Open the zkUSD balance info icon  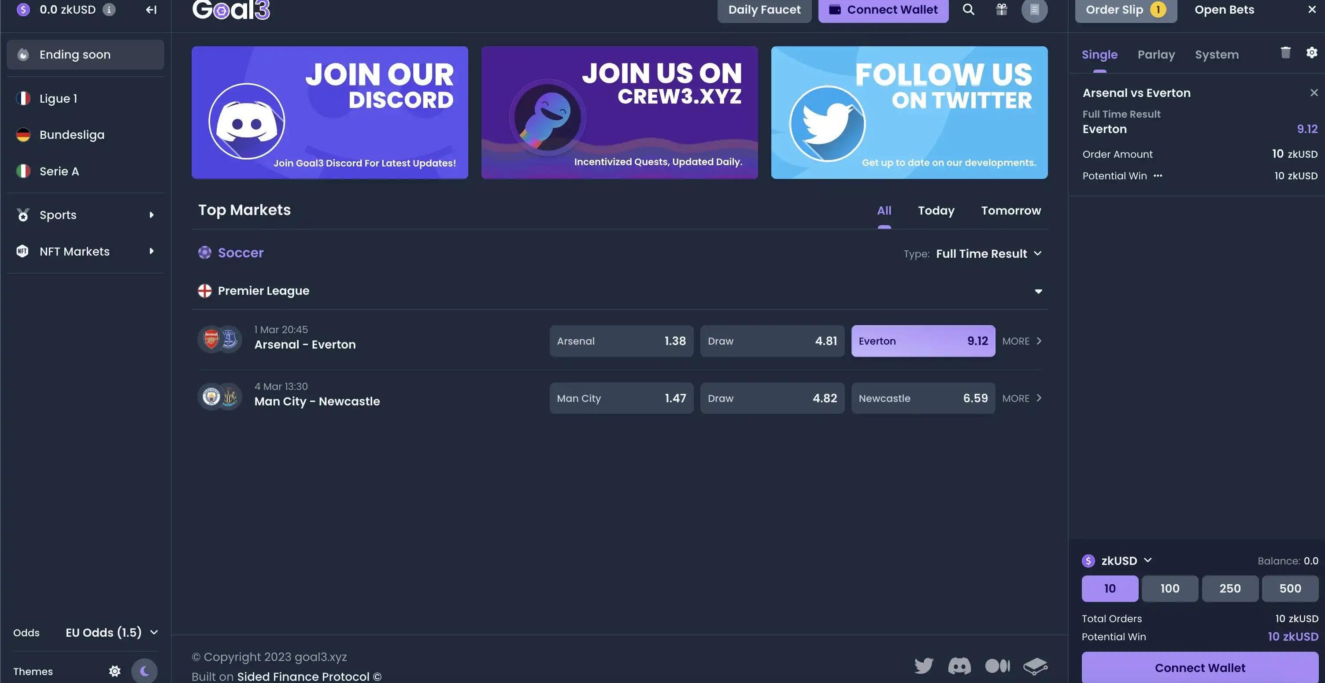(108, 10)
